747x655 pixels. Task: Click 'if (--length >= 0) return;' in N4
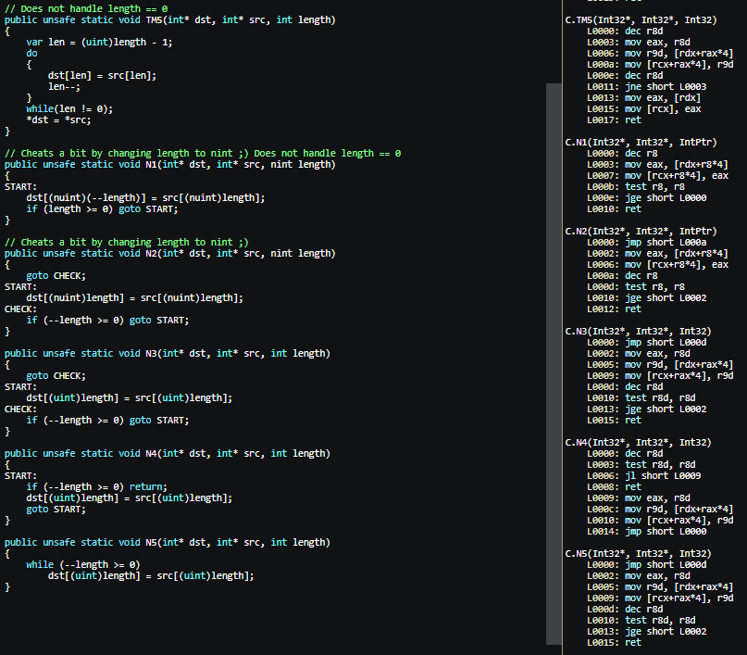(96, 487)
